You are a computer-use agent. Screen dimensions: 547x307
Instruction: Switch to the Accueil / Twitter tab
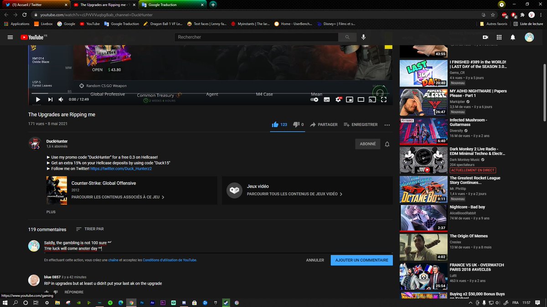(35, 5)
